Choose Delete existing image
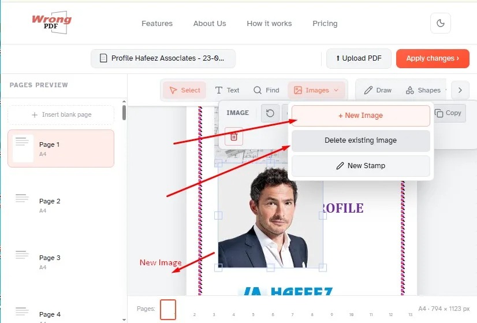 tap(360, 140)
